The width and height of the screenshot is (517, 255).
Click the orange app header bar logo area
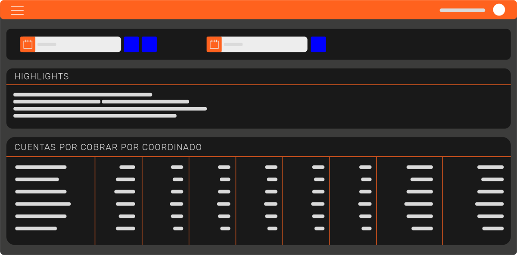[258, 9]
